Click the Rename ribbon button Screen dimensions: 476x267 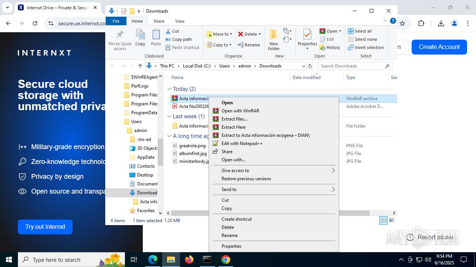click(249, 45)
